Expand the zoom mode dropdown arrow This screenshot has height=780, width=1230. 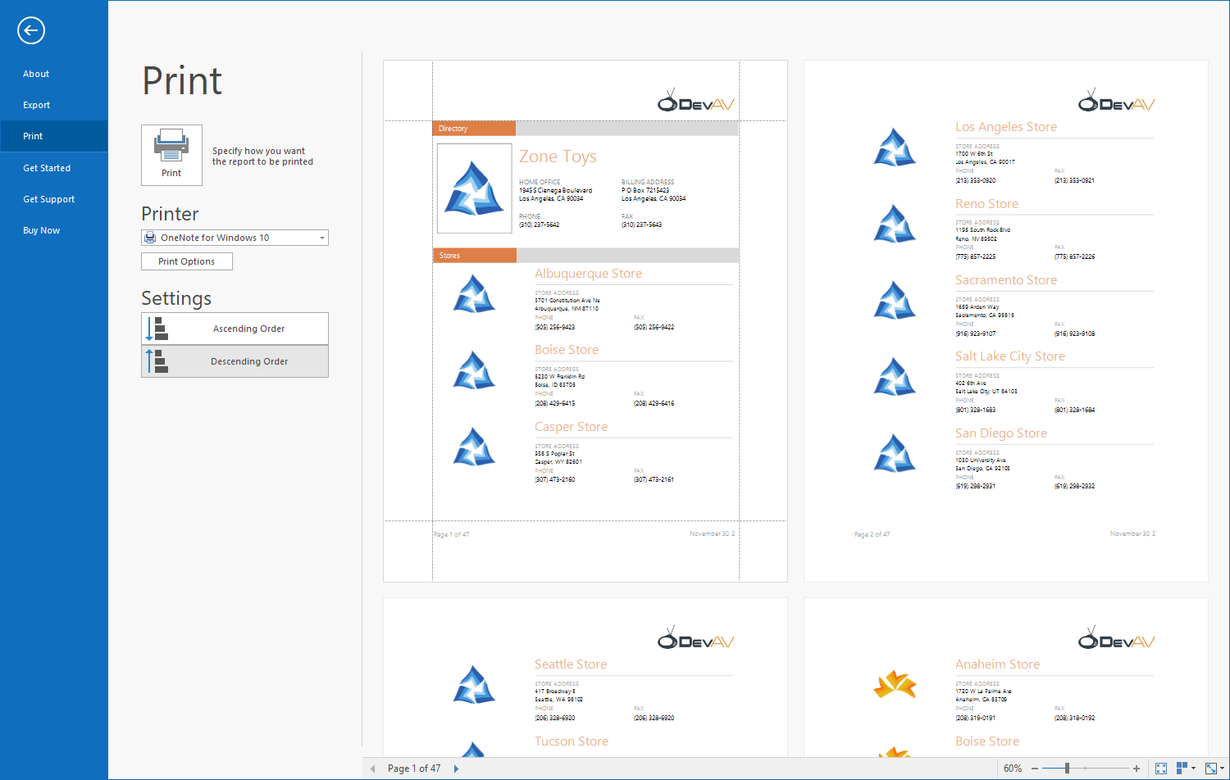click(1223, 769)
